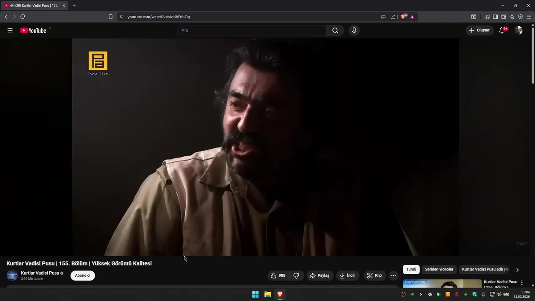Install app icon in address bar

coord(383,17)
